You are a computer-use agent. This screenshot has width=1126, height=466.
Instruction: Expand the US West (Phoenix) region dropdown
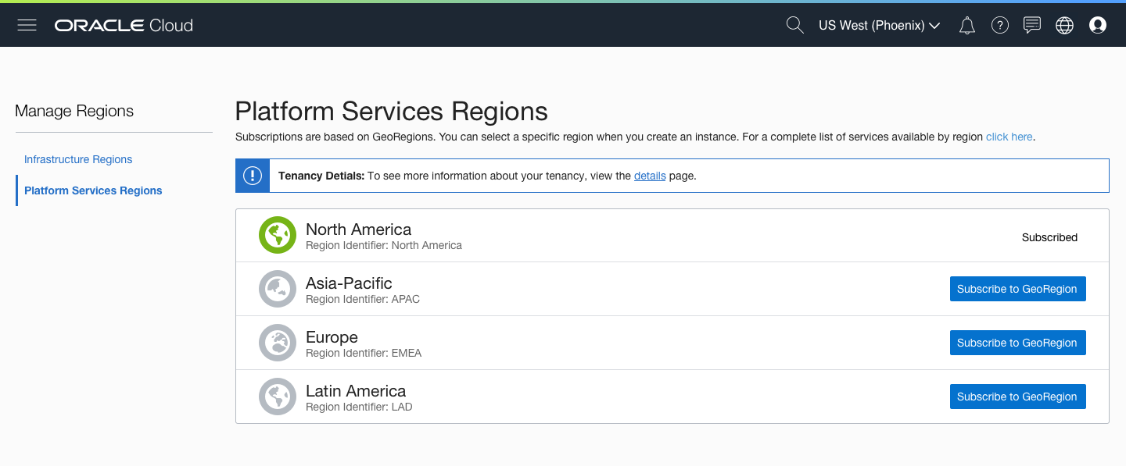click(879, 25)
